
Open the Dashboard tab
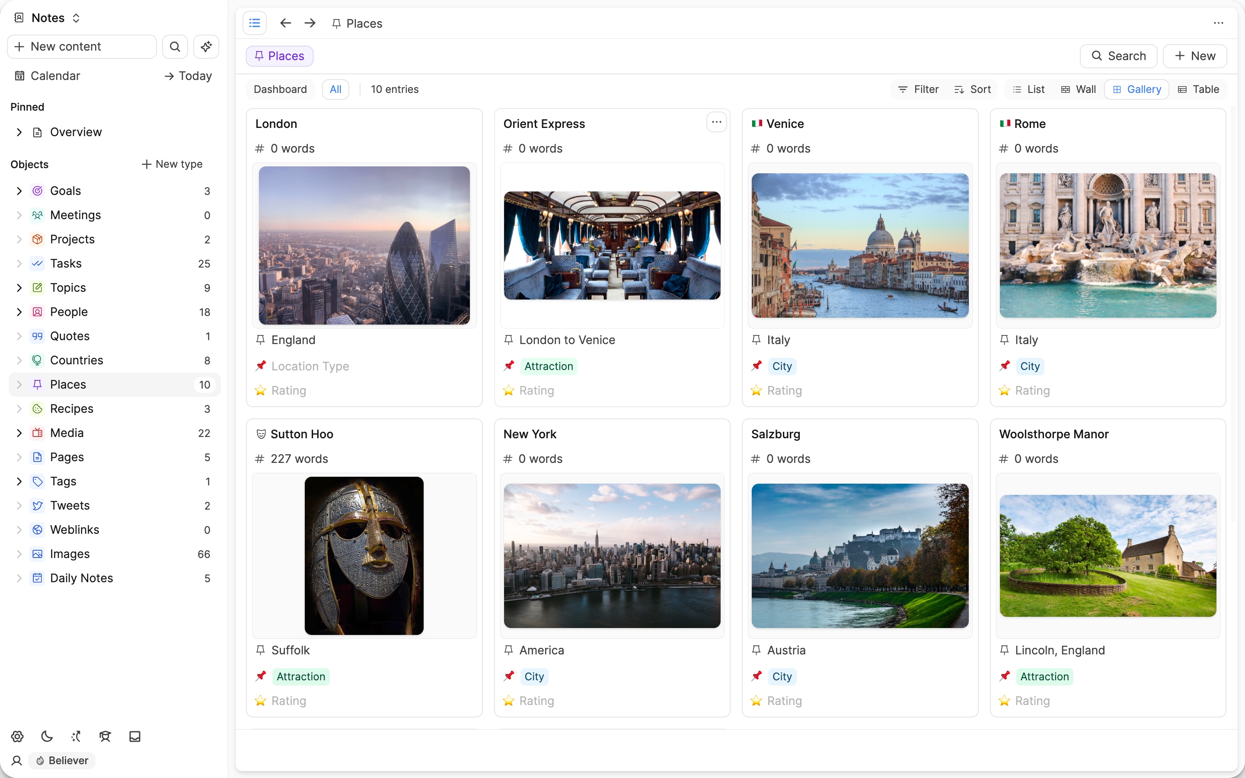281,89
